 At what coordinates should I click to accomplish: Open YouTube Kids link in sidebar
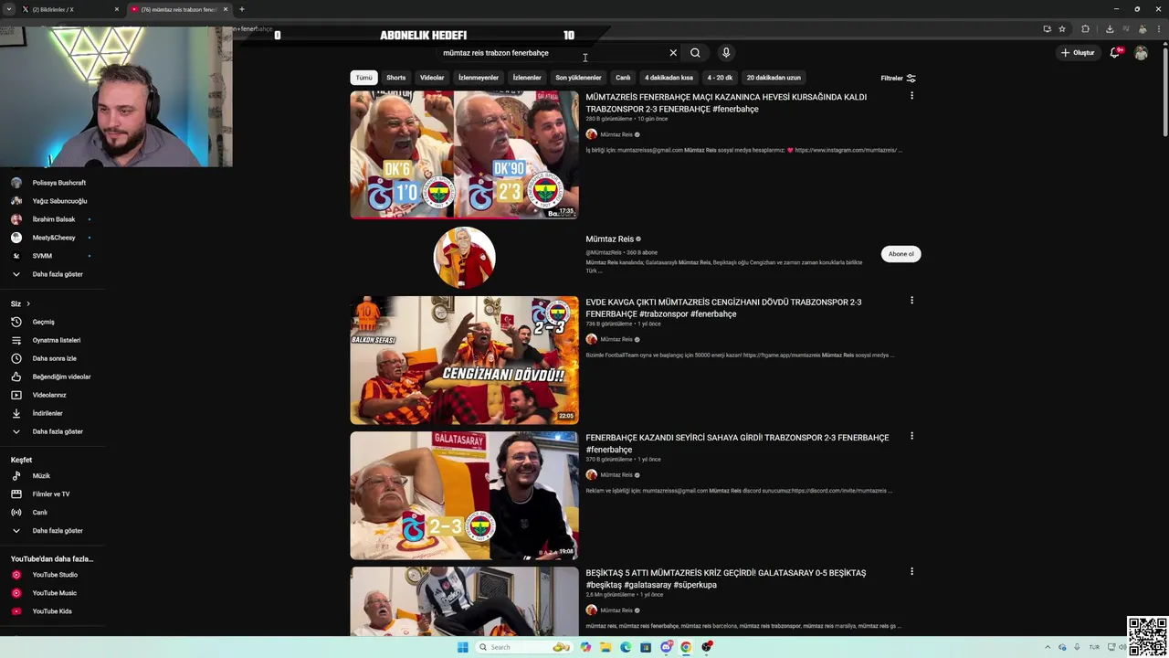click(52, 611)
